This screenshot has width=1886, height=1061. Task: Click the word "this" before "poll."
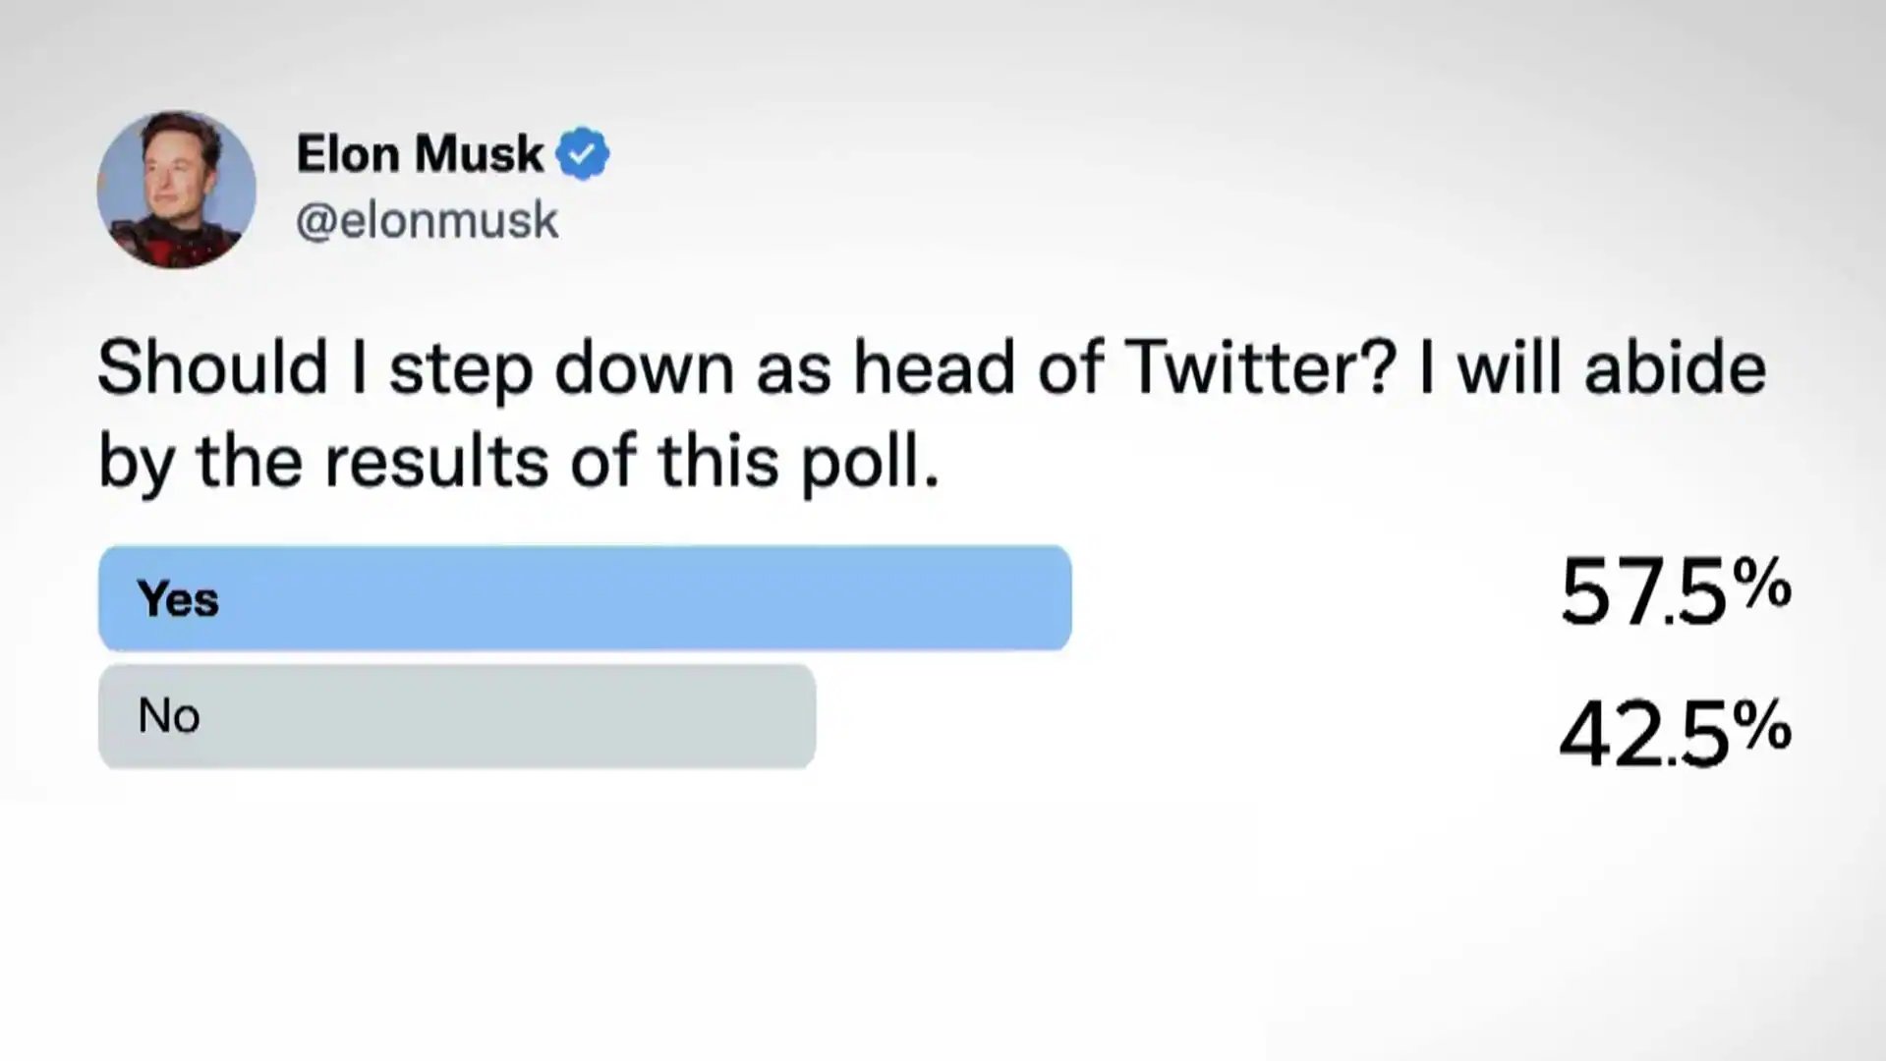[717, 462]
